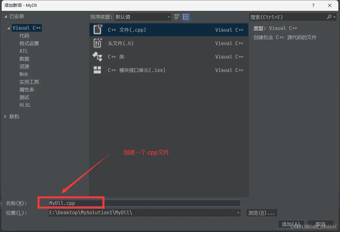Open search options dropdown arrow
Screen dimensions: 340x232
pyautogui.click(x=335, y=17)
